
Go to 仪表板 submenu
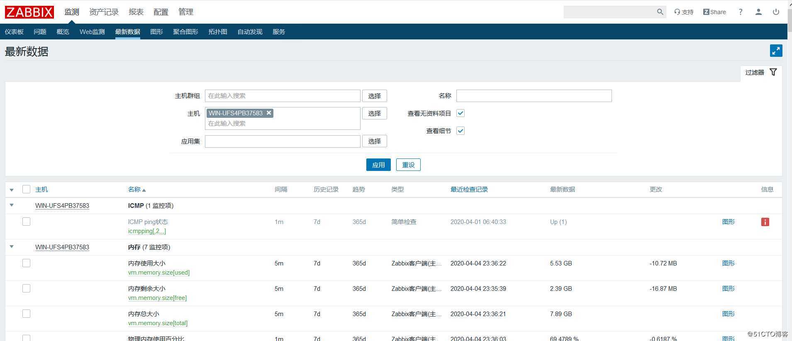pyautogui.click(x=14, y=32)
